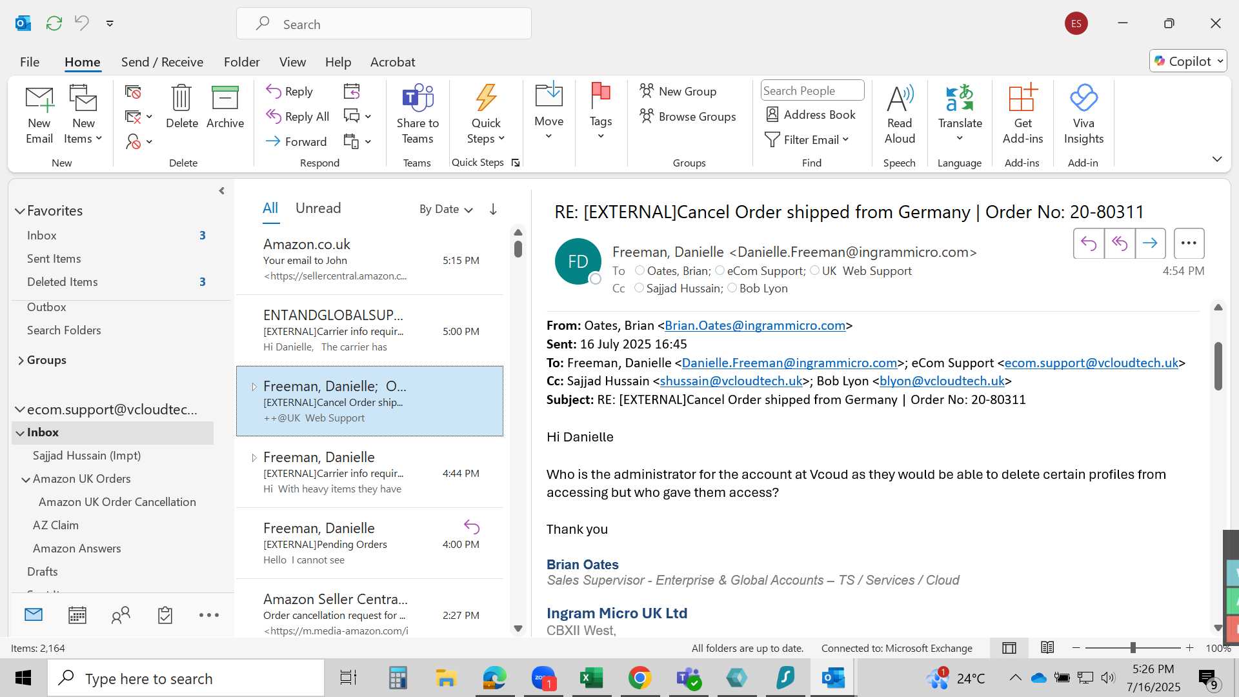This screenshot has height=697, width=1239.
Task: Switch to Reading view in status bar
Action: tap(1047, 648)
